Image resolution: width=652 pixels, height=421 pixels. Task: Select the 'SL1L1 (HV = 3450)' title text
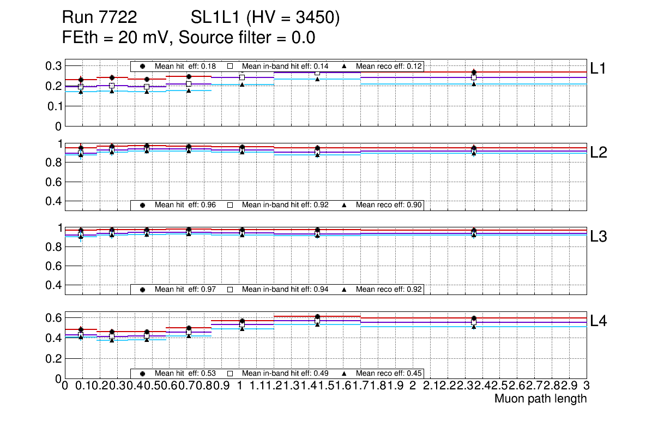(x=265, y=18)
